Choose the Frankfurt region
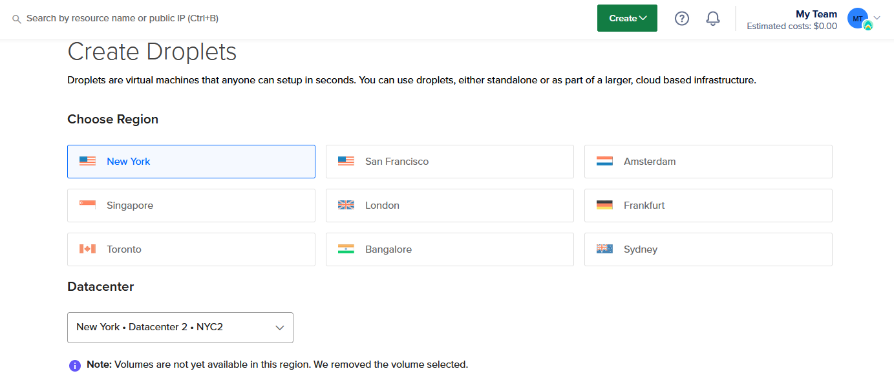The image size is (894, 380). click(708, 206)
